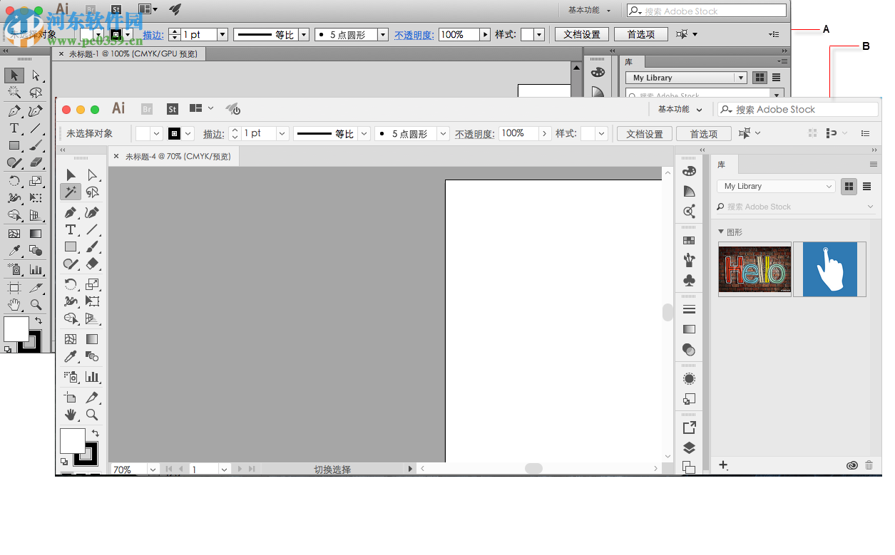Image resolution: width=895 pixels, height=555 pixels.
Task: Click the Hello graphic thumbnail in Libraries
Action: (x=755, y=269)
